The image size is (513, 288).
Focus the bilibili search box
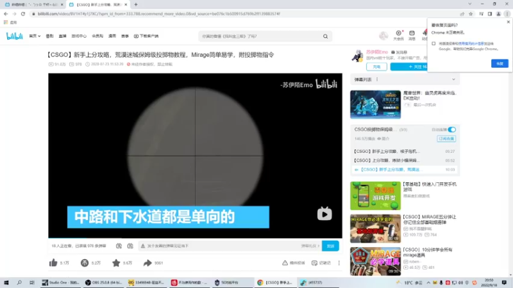click(260, 36)
